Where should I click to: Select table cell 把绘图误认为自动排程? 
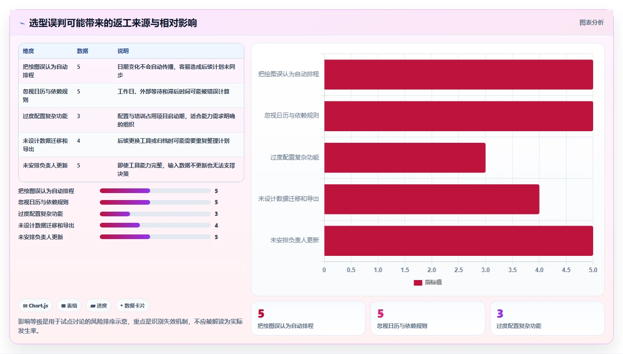[x=45, y=71]
